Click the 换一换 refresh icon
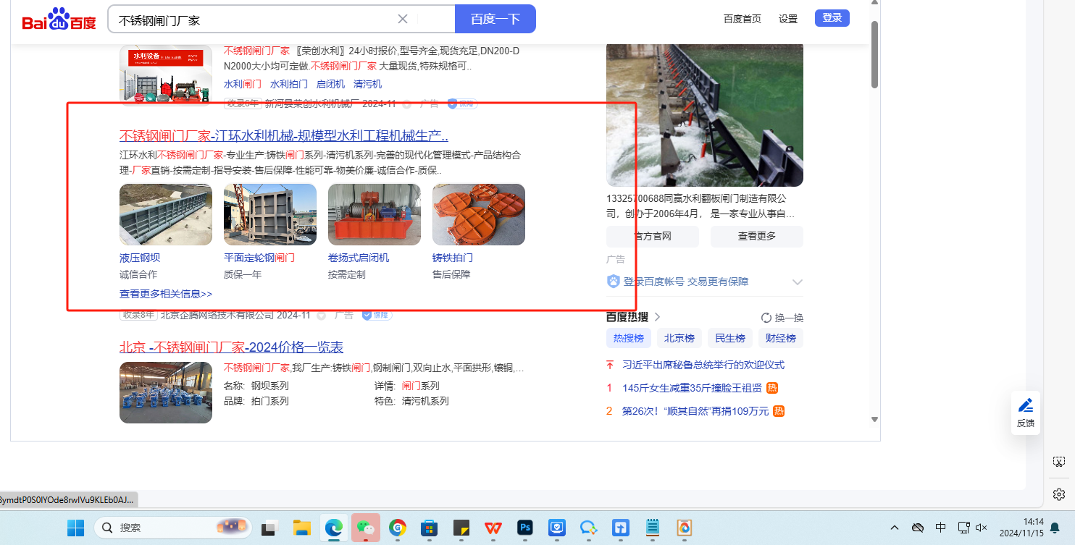The image size is (1075, 545). click(x=766, y=318)
